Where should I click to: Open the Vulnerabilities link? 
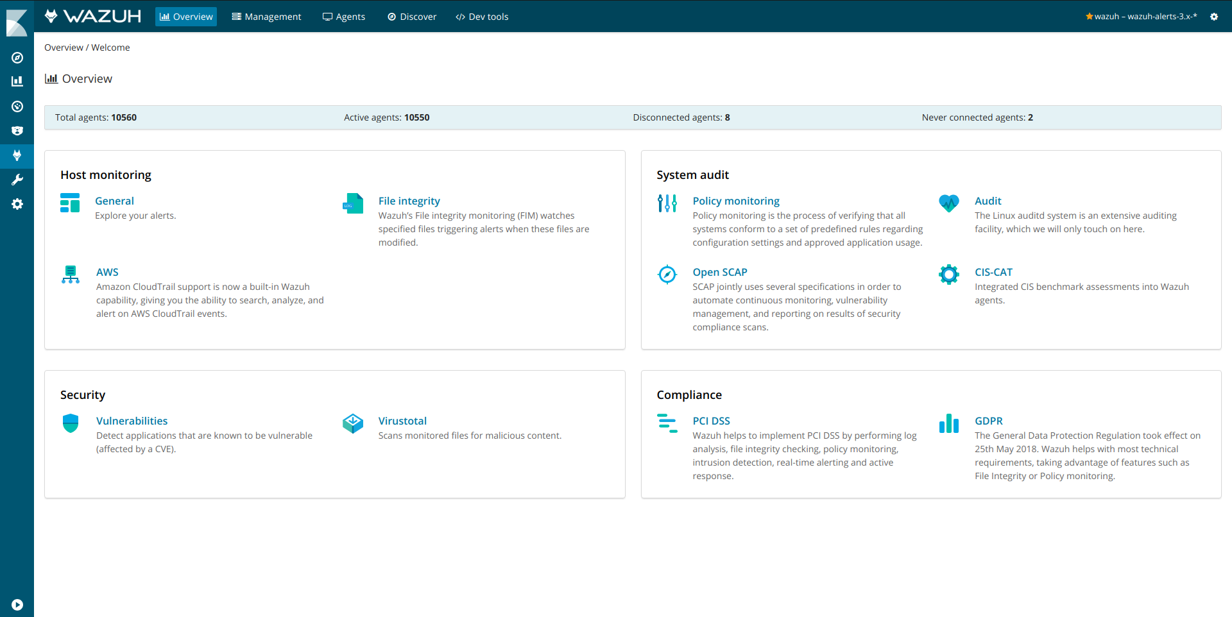(132, 421)
